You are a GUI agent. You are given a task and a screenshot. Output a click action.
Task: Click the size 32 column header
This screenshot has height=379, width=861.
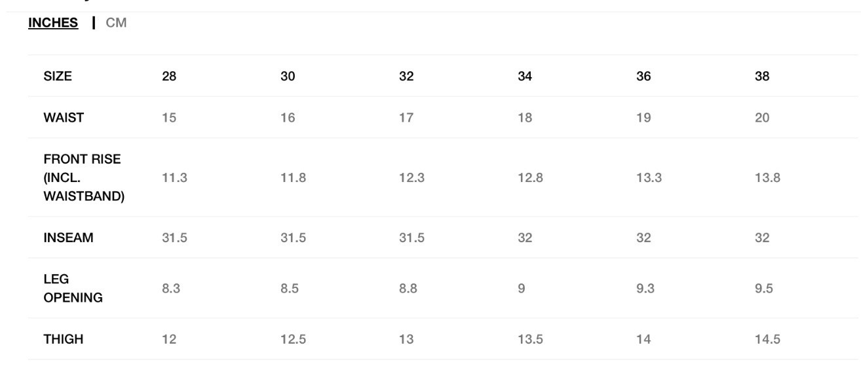pyautogui.click(x=406, y=76)
